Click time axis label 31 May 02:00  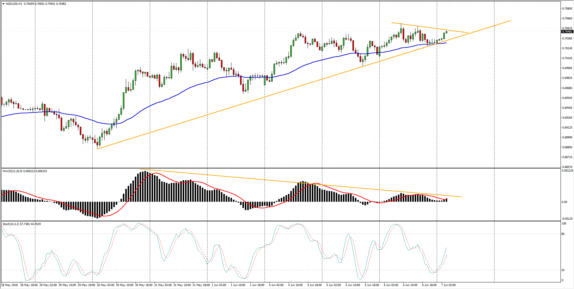point(163,285)
